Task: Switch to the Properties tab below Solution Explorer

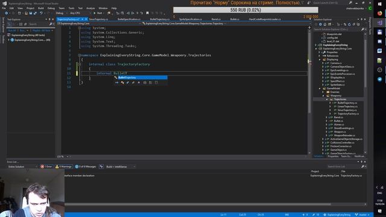Action: [x=333, y=157]
